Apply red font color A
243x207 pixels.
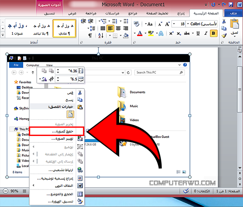(140, 33)
